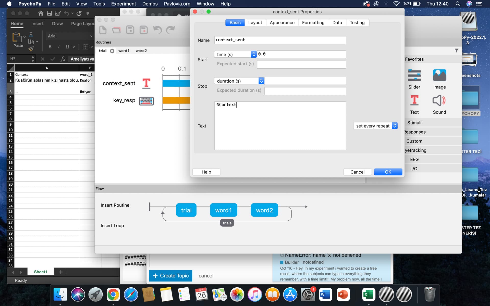
Task: Click the Cancel button in Properties dialog
Action: [x=357, y=172]
